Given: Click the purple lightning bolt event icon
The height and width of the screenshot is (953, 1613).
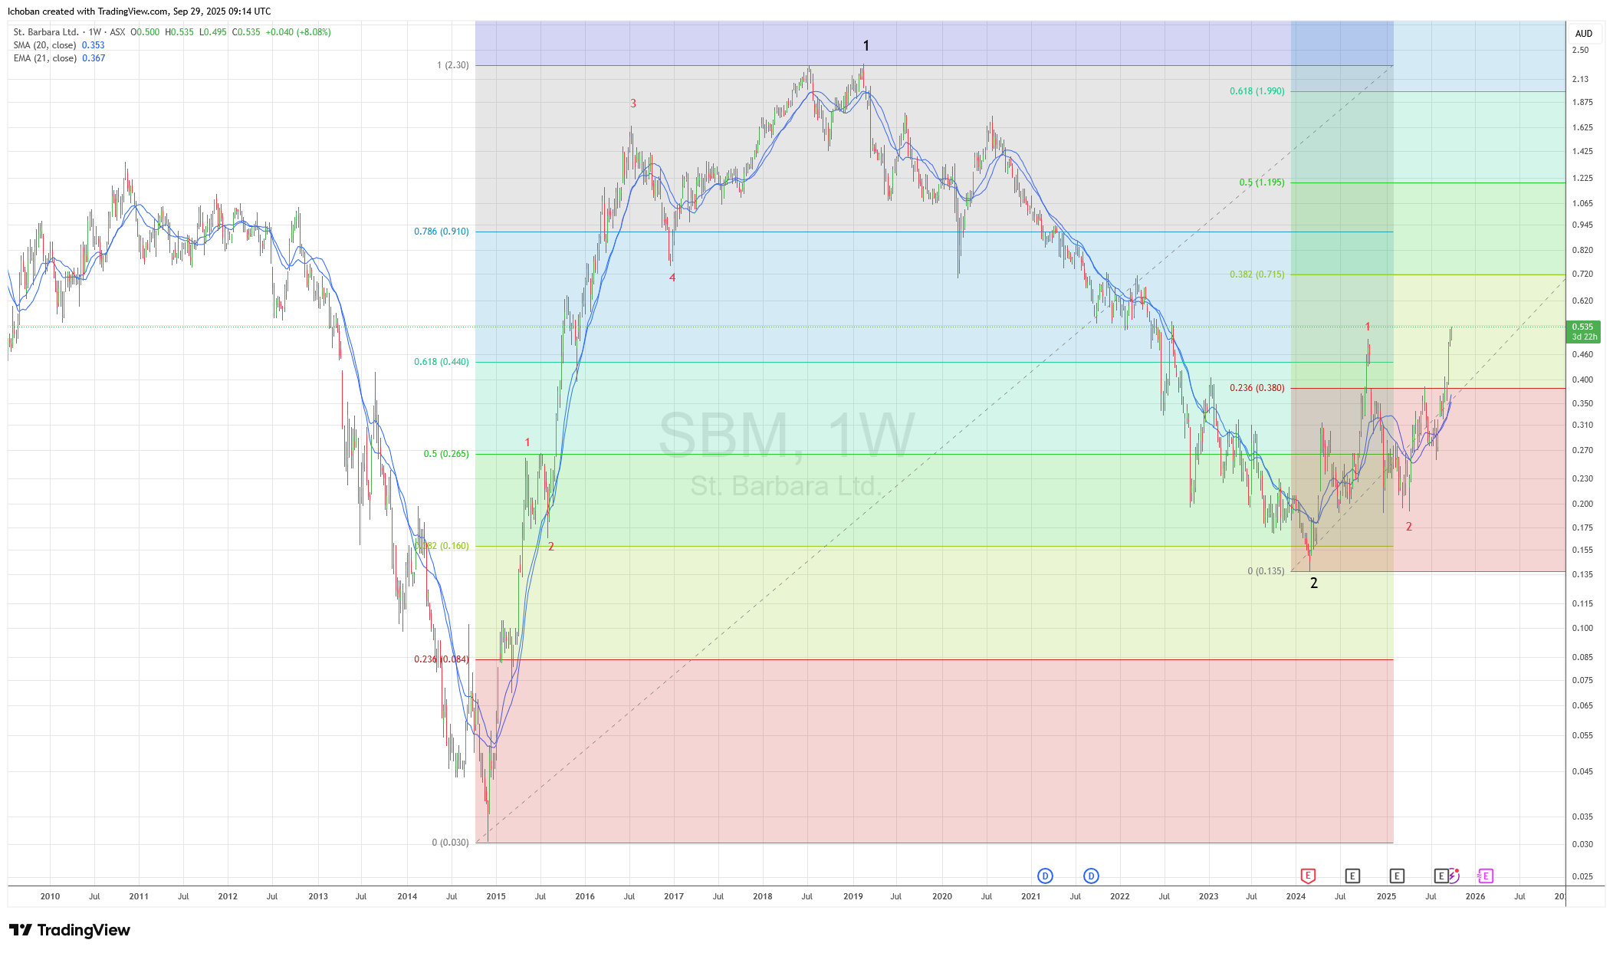Looking at the screenshot, I should (x=1453, y=876).
